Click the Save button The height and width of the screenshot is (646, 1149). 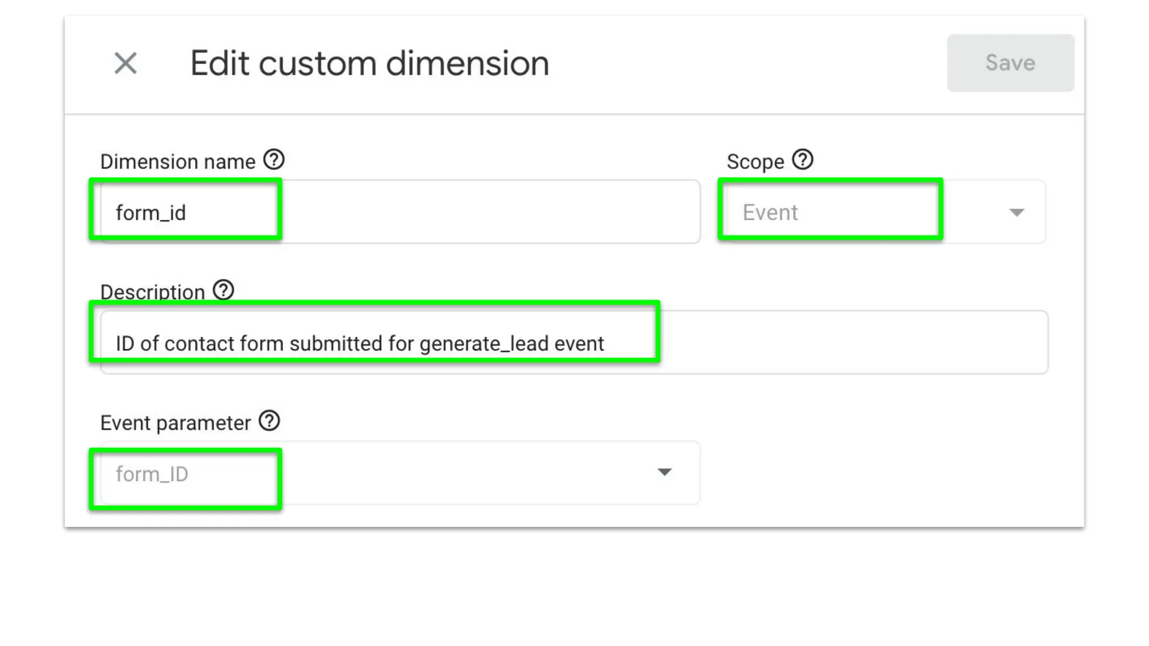click(x=1010, y=63)
